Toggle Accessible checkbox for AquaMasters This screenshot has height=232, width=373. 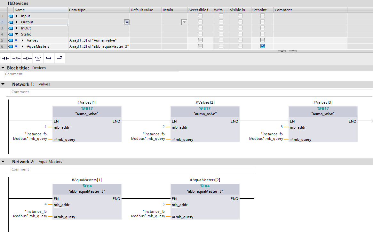point(200,46)
